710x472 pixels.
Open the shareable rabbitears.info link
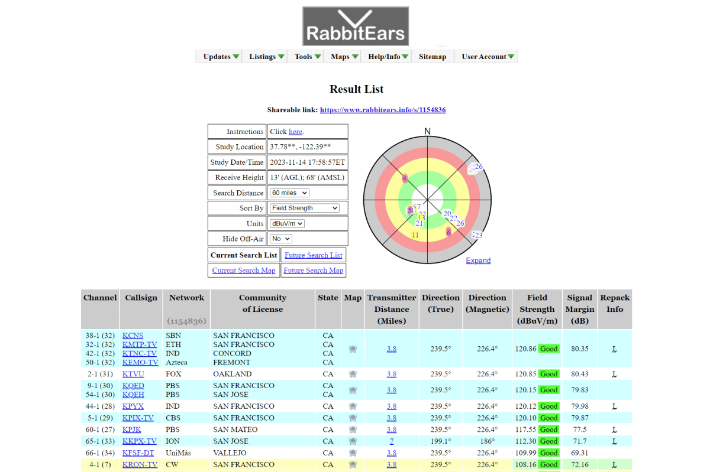(383, 110)
